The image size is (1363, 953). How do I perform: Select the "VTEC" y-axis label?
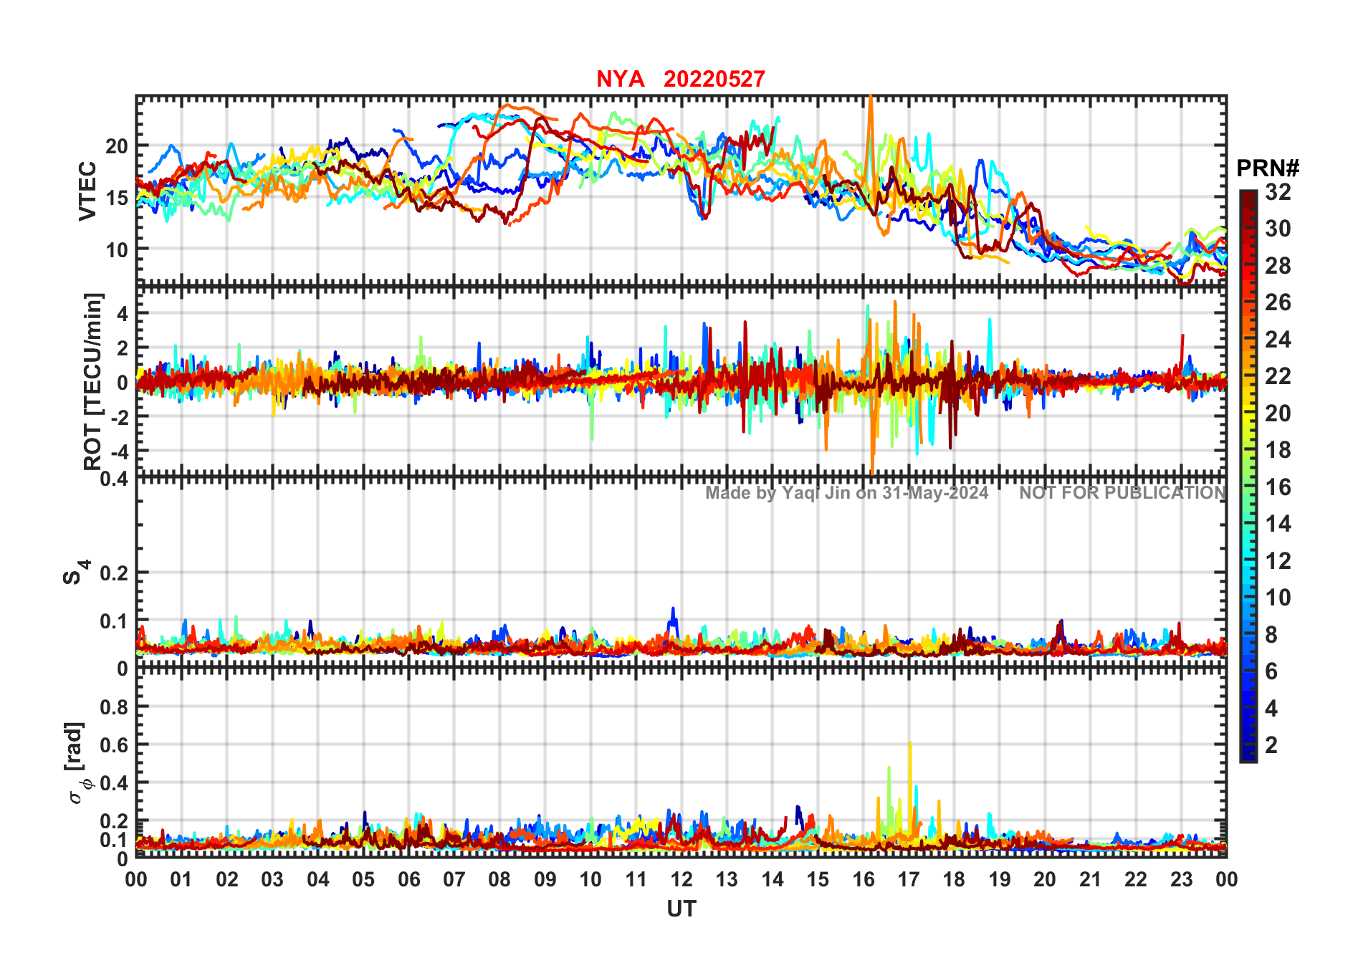point(87,191)
